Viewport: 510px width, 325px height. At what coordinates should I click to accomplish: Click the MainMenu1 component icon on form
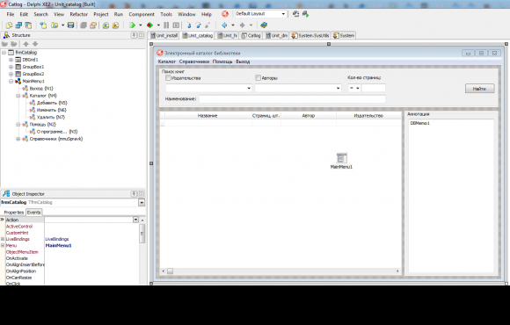click(x=341, y=158)
